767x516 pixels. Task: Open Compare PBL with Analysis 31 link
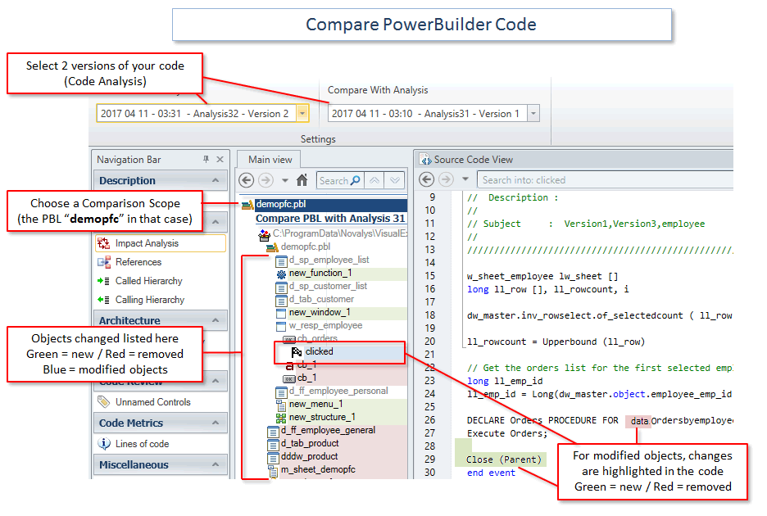point(331,219)
